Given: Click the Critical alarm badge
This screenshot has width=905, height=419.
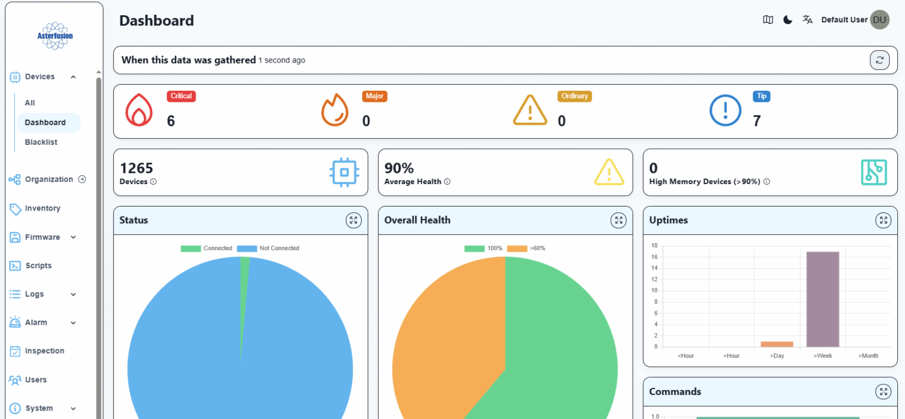Looking at the screenshot, I should click(x=181, y=96).
